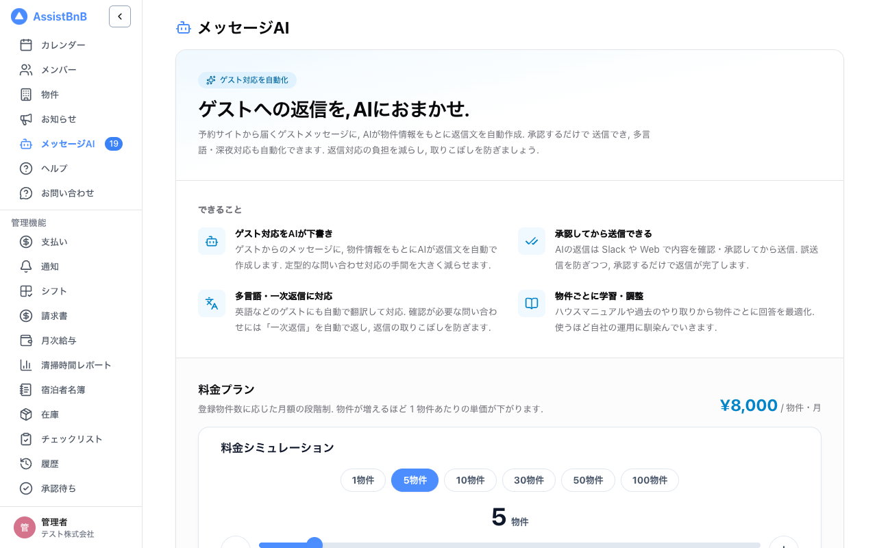This screenshot has width=877, height=548.
Task: Choose the 5物件 simulation chip
Action: 415,480
